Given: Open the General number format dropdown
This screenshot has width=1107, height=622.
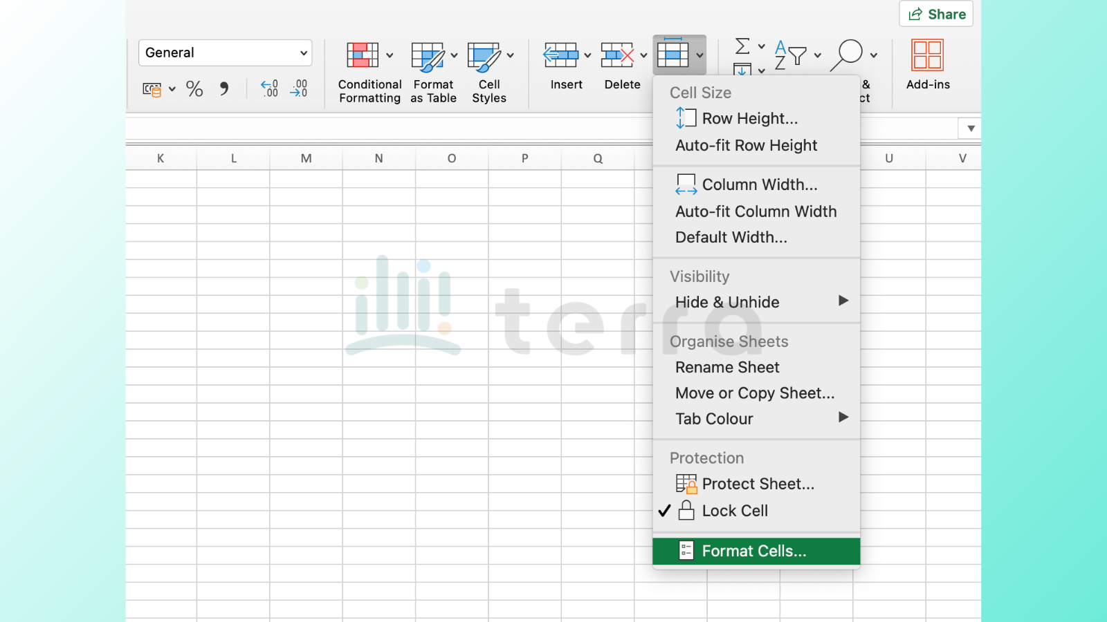Looking at the screenshot, I should coord(226,53).
